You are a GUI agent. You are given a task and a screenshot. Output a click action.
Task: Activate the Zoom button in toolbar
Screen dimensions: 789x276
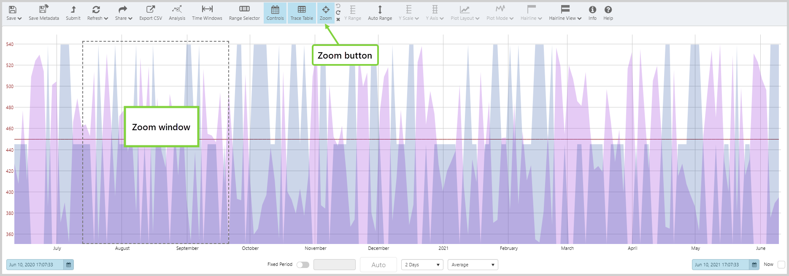pyautogui.click(x=325, y=12)
